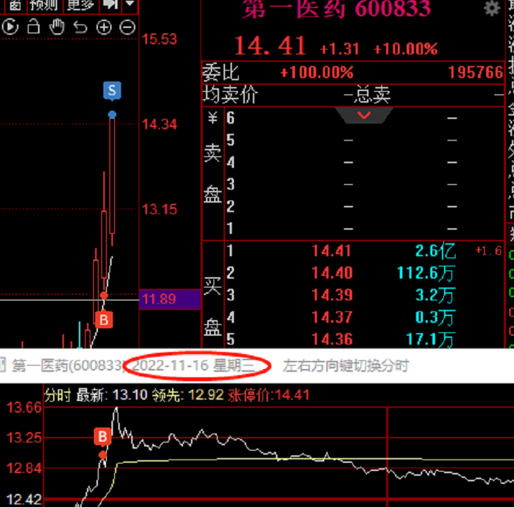Click buy 3 volume 3.2万
The height and width of the screenshot is (507, 514).
click(434, 295)
